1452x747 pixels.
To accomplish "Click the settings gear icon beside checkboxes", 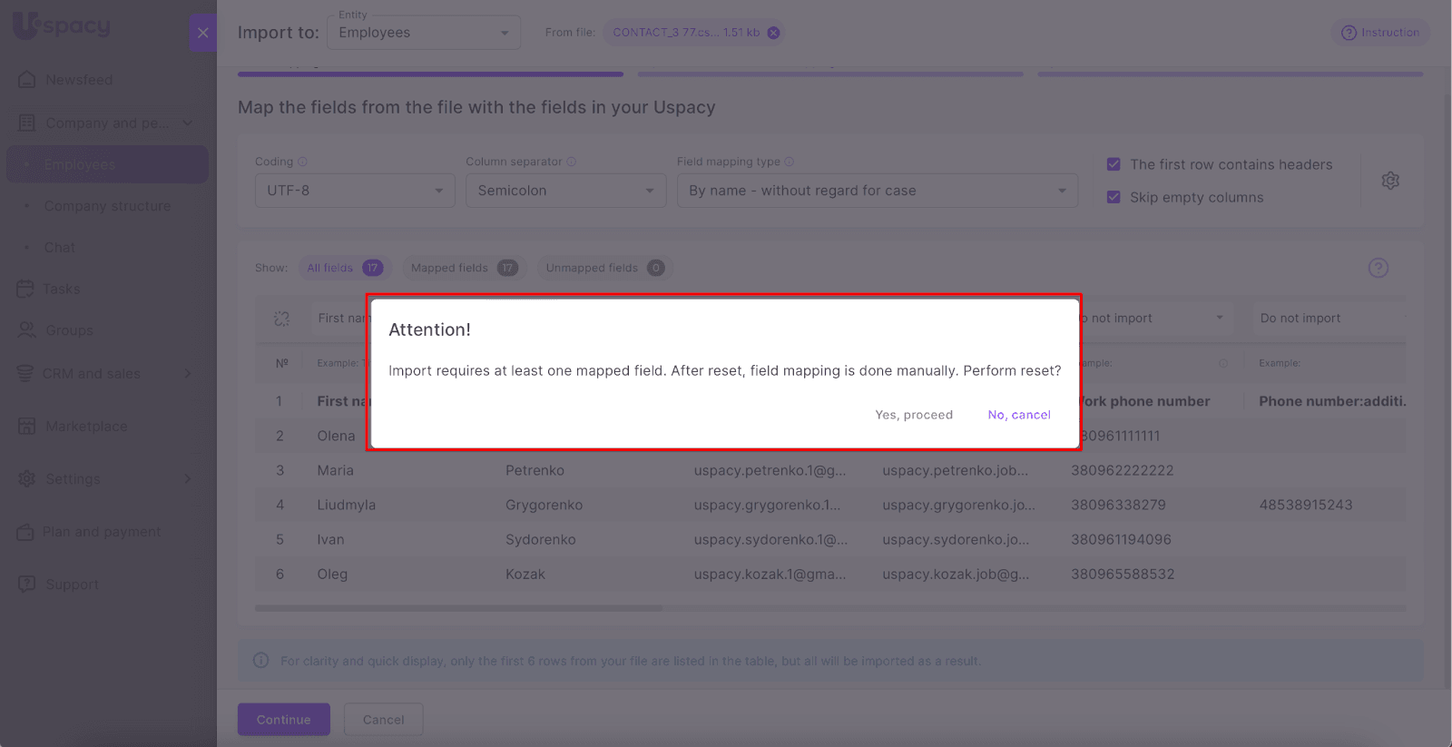I will pos(1389,181).
